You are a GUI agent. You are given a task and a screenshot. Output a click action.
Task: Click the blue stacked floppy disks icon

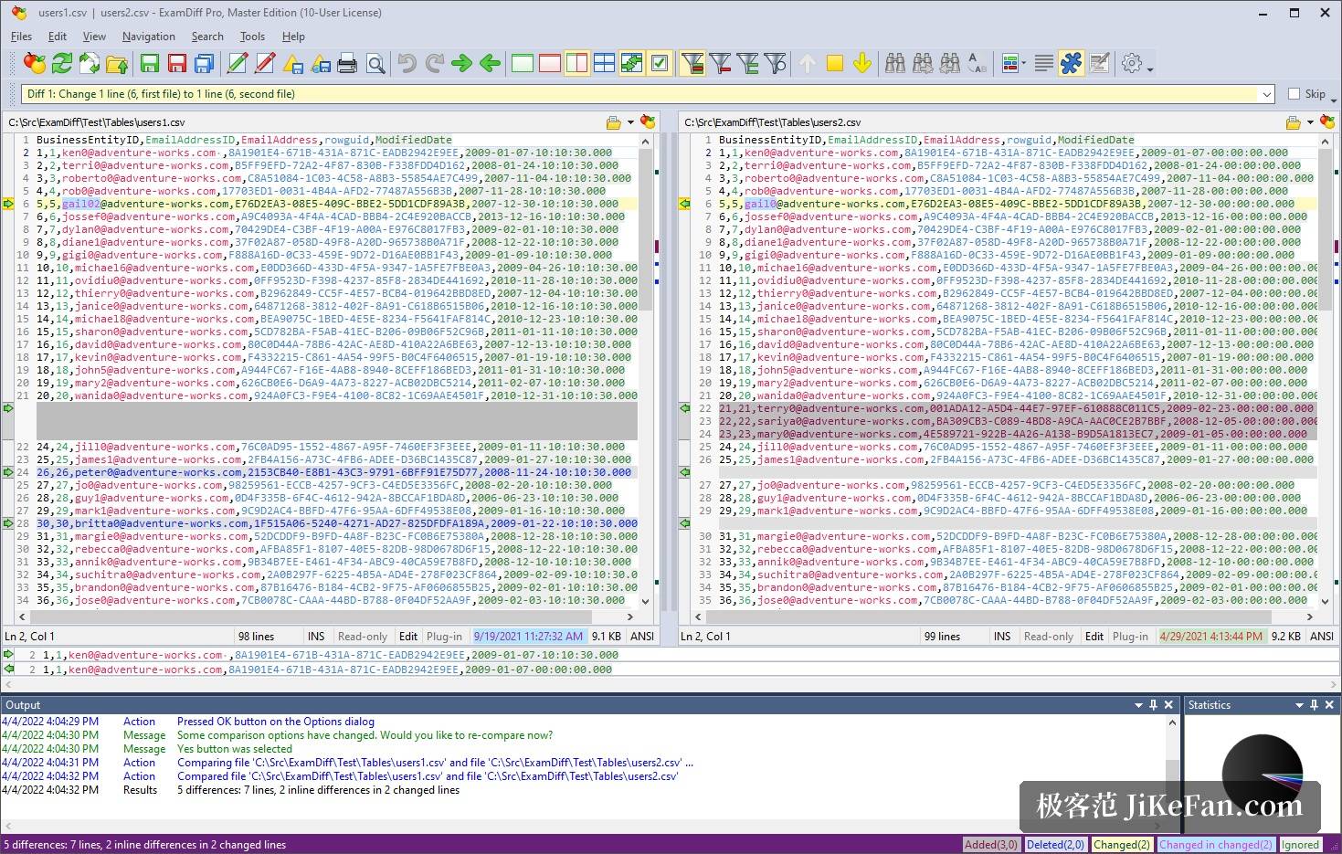(x=205, y=63)
